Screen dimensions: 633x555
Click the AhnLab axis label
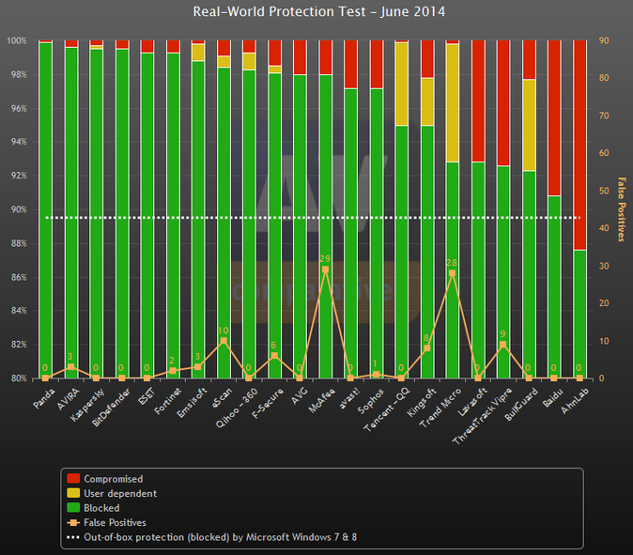click(x=576, y=401)
